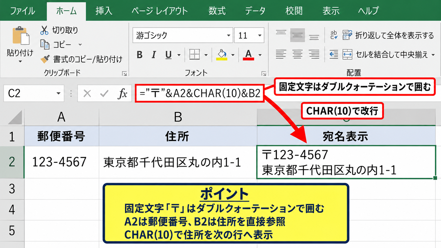Click the borders grid icon
441x248 pixels.
tap(195, 54)
